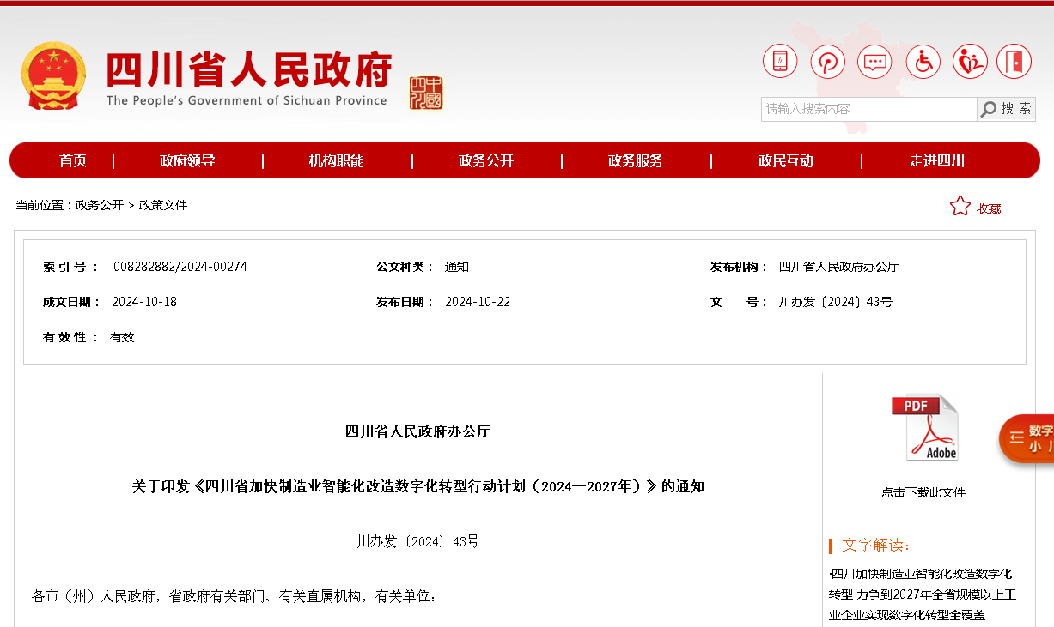The height and width of the screenshot is (627, 1054).
Task: Download the Adobe PDF file icon
Action: pos(924,428)
